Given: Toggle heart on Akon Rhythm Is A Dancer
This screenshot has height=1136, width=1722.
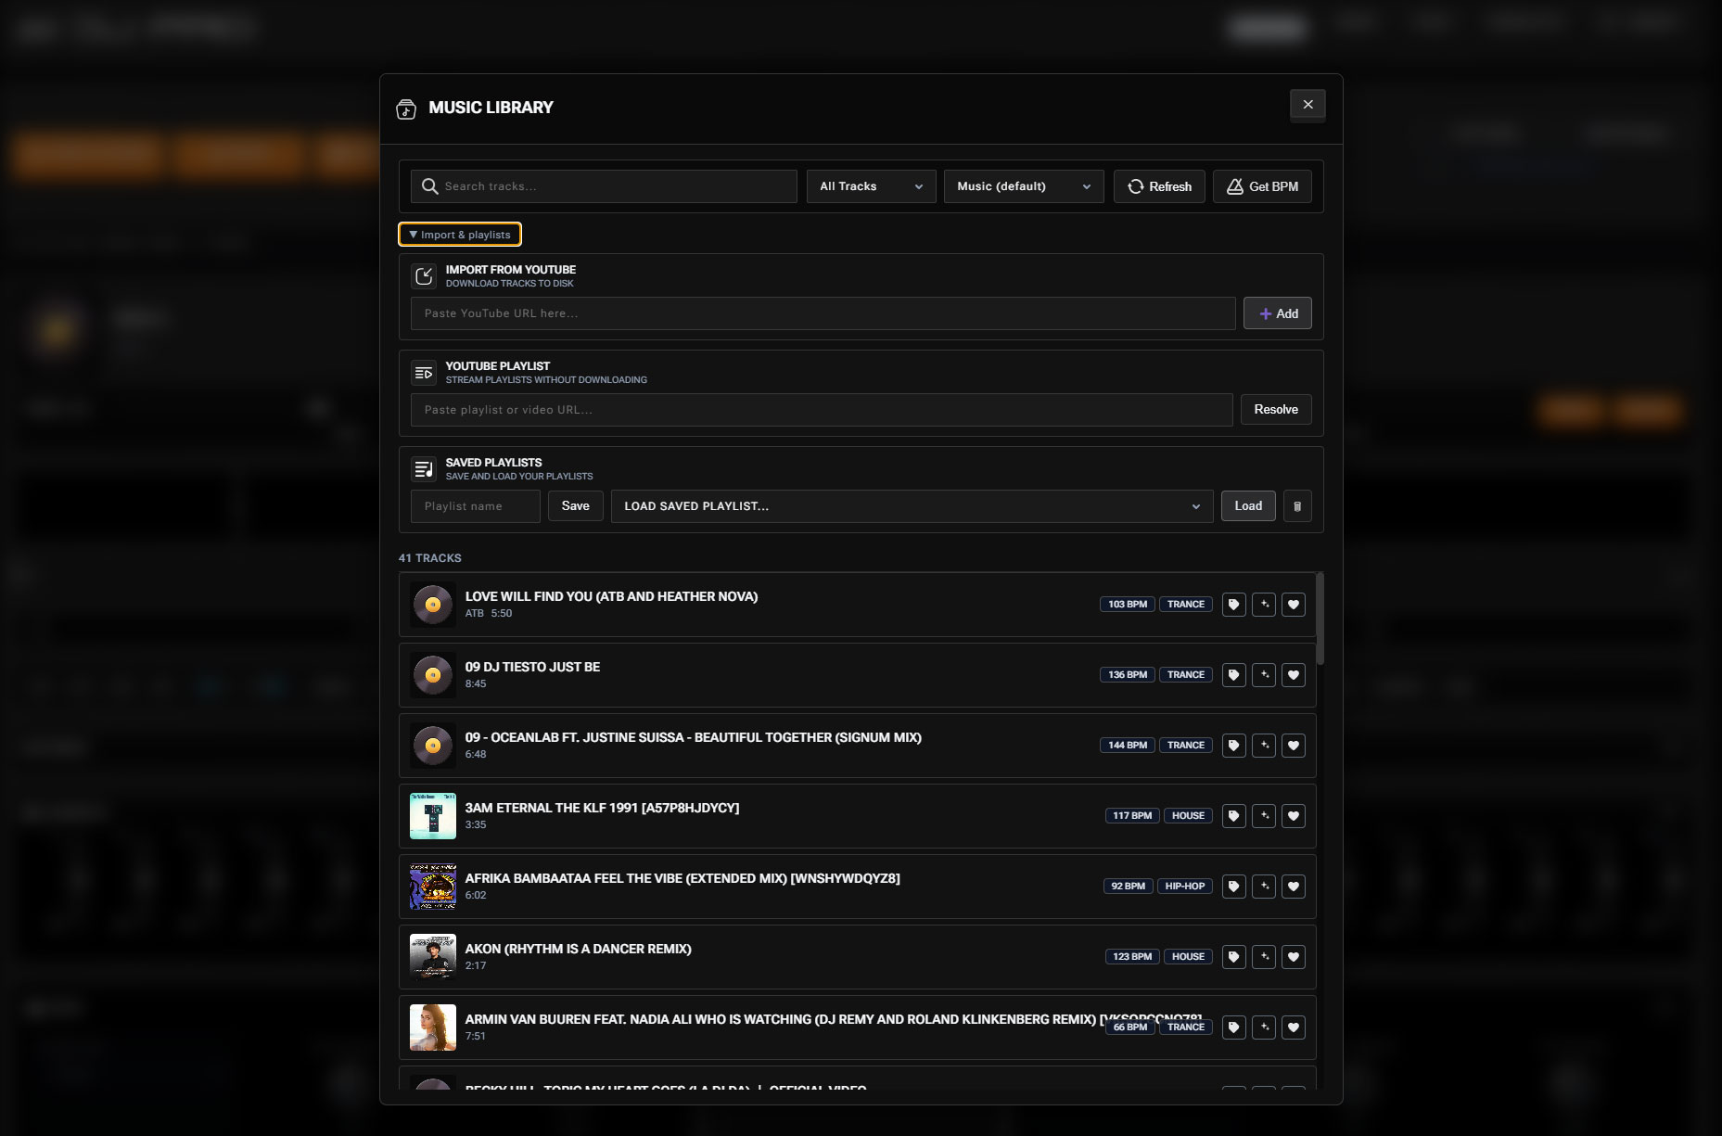Looking at the screenshot, I should click(x=1294, y=957).
